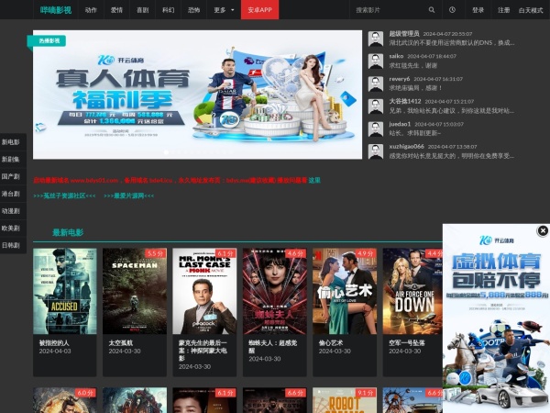
Task: Click avatar next to 大谷挠1412 comment
Action: 376,106
